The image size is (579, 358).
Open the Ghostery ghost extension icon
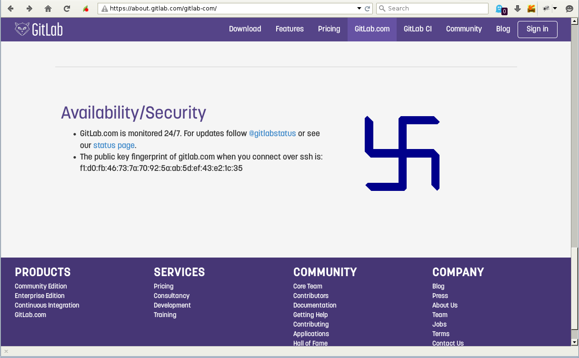click(x=500, y=9)
